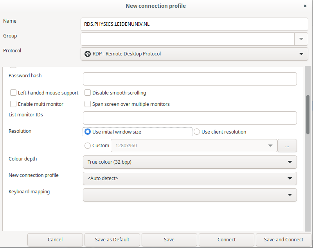
Task: Expand the Auto detect dropdown
Action: pyautogui.click(x=290, y=178)
